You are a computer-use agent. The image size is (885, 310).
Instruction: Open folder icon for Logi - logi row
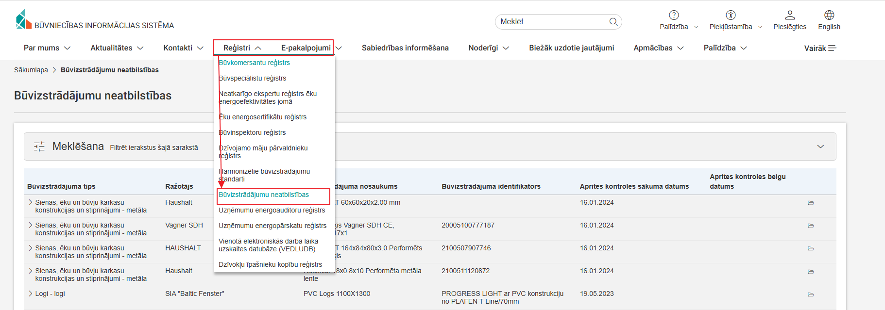811,294
